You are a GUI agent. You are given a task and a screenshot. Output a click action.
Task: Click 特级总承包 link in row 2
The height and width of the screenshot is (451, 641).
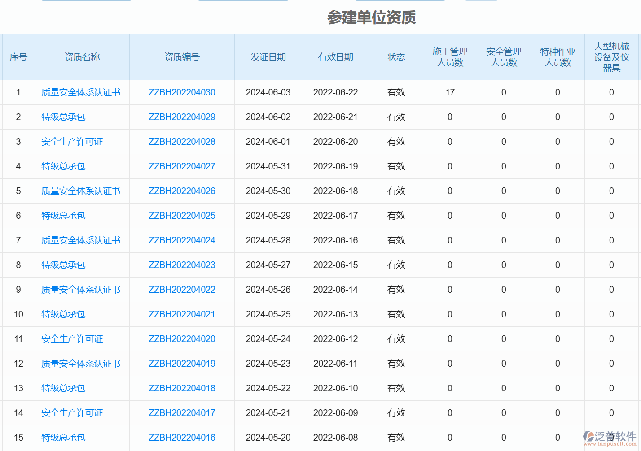pos(63,117)
